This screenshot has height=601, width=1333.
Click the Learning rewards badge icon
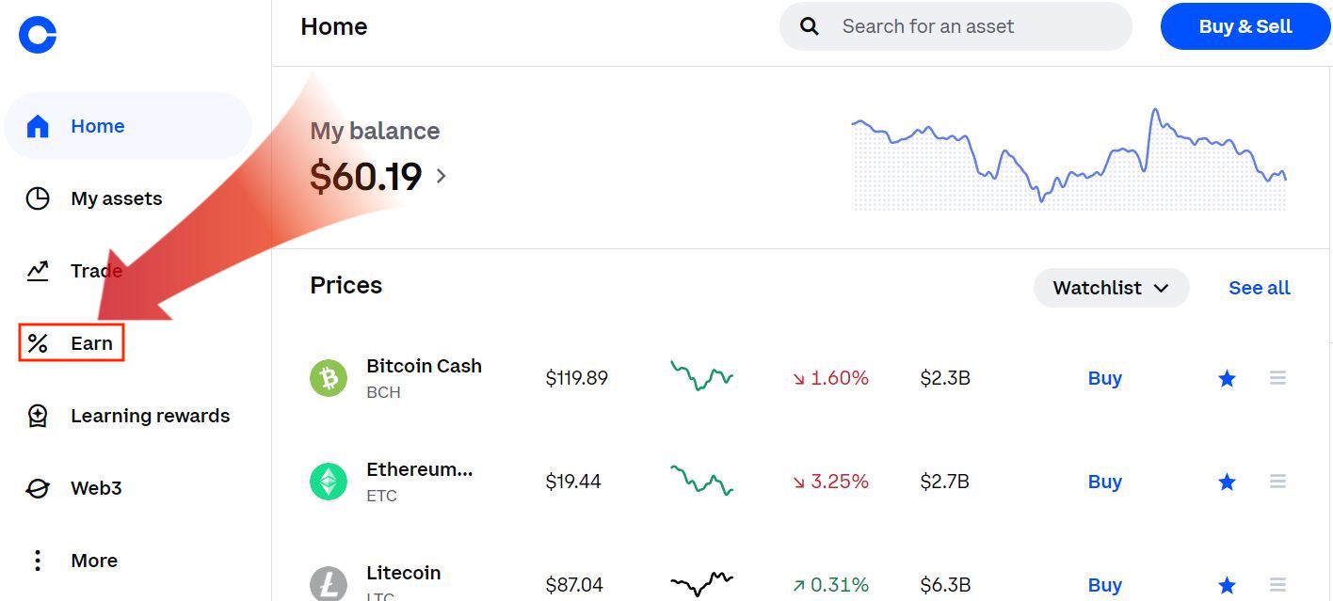coord(38,416)
